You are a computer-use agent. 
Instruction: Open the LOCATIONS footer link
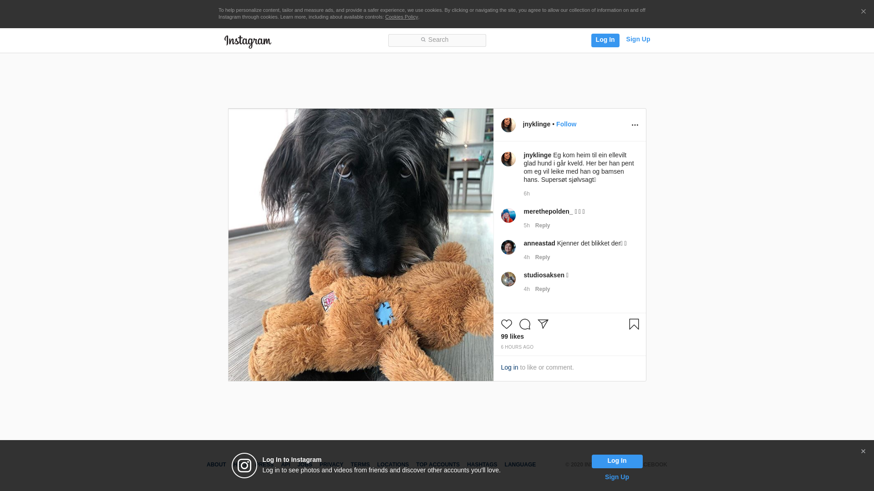(392, 465)
